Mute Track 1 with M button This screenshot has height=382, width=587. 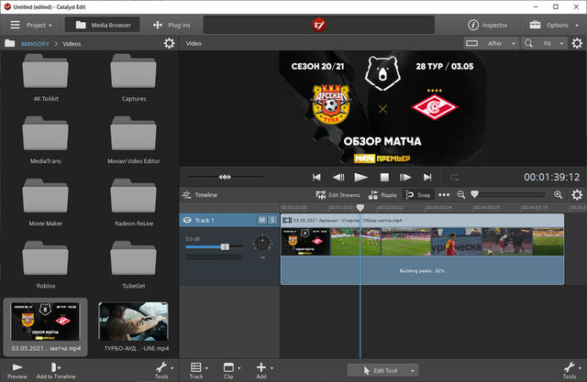click(x=260, y=220)
